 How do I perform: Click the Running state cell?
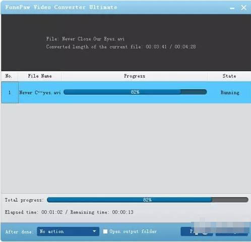pos(230,93)
